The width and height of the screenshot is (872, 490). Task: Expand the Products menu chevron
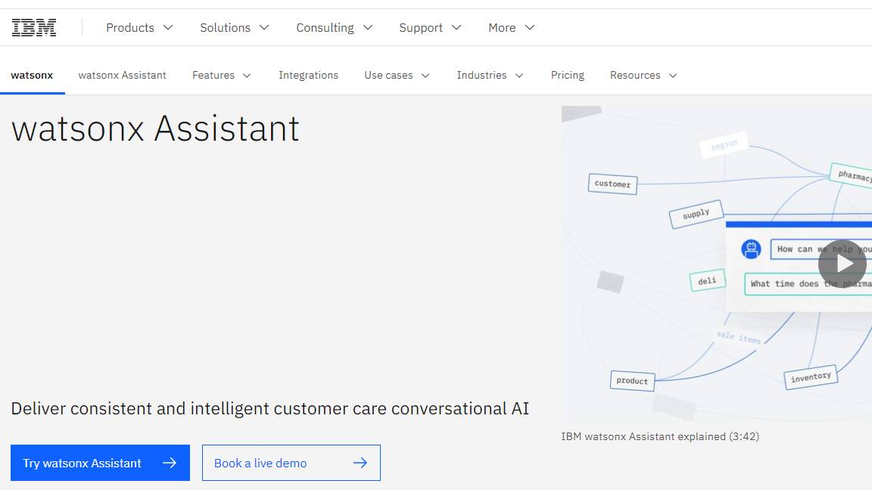168,27
